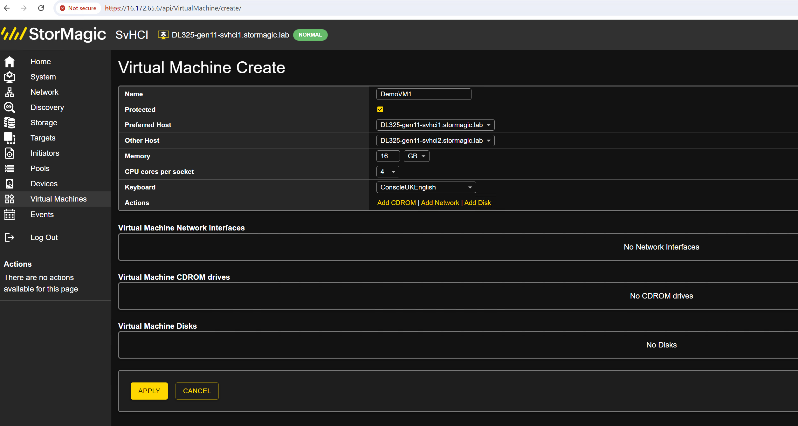798x426 pixels.
Task: Click the No Network Interfaces text
Action: coord(662,247)
